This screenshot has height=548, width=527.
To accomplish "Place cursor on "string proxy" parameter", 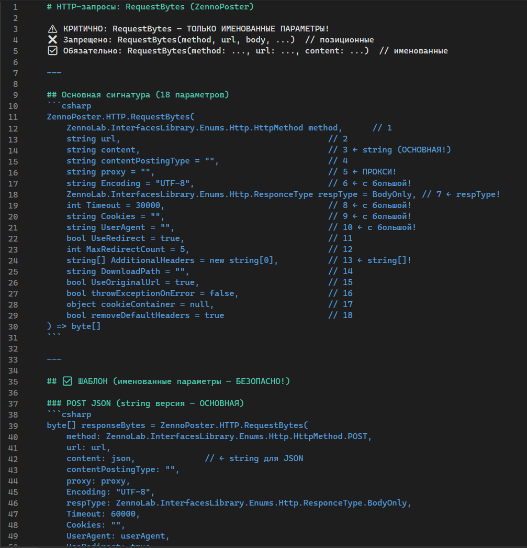I will tap(96, 172).
